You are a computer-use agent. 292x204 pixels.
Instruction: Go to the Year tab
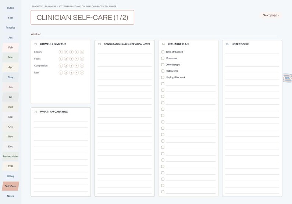coord(10,18)
